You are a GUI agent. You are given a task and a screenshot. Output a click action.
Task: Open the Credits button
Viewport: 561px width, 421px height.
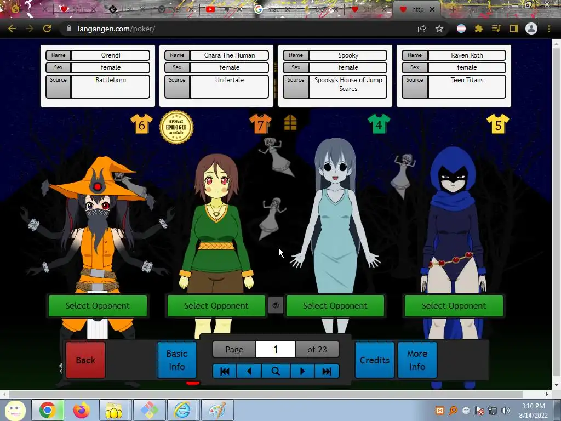tap(375, 360)
